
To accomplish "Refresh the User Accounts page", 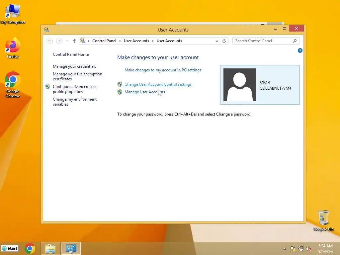I will pos(224,41).
